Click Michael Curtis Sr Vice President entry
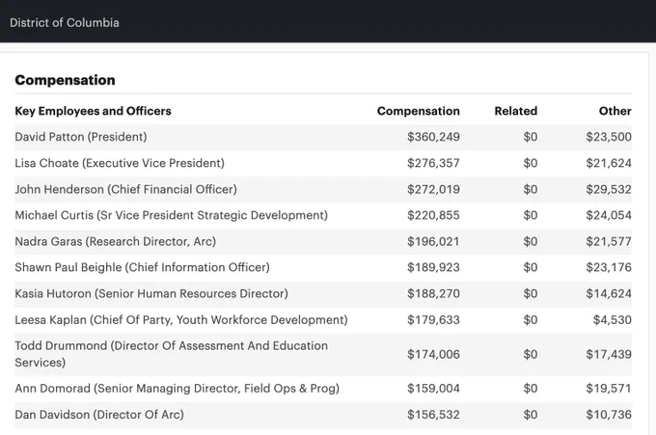This screenshot has height=435, width=656. click(171, 215)
